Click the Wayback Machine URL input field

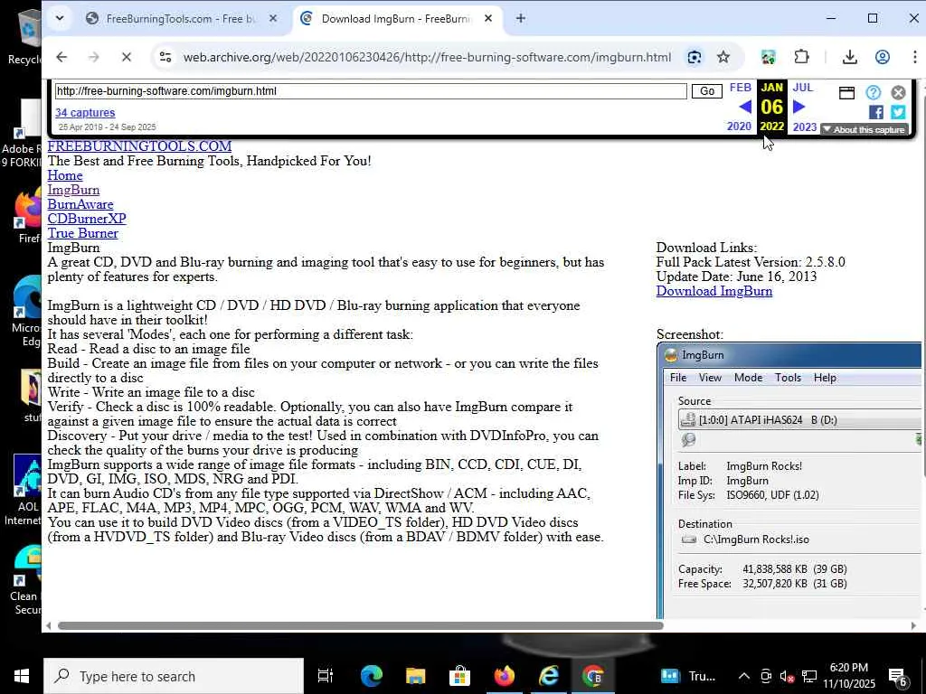tap(370, 91)
